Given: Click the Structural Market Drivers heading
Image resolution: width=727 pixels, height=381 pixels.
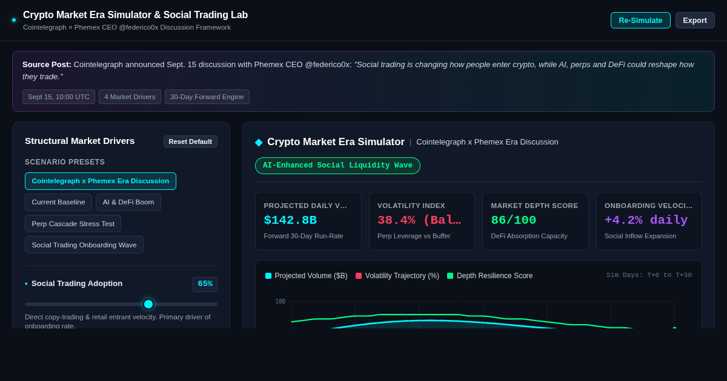Looking at the screenshot, I should click(x=80, y=141).
